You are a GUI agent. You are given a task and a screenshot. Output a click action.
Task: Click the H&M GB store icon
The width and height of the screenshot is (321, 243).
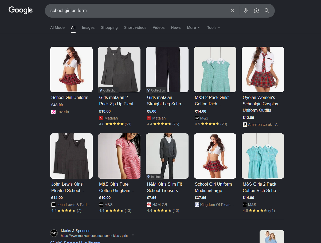[149, 205]
